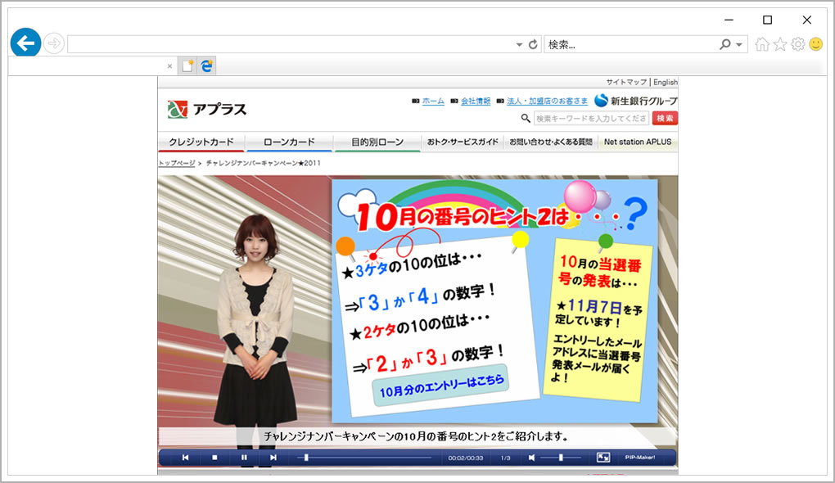Open the Net station APLUS tab
Image resolution: width=835 pixels, height=483 pixels.
pyautogui.click(x=638, y=142)
